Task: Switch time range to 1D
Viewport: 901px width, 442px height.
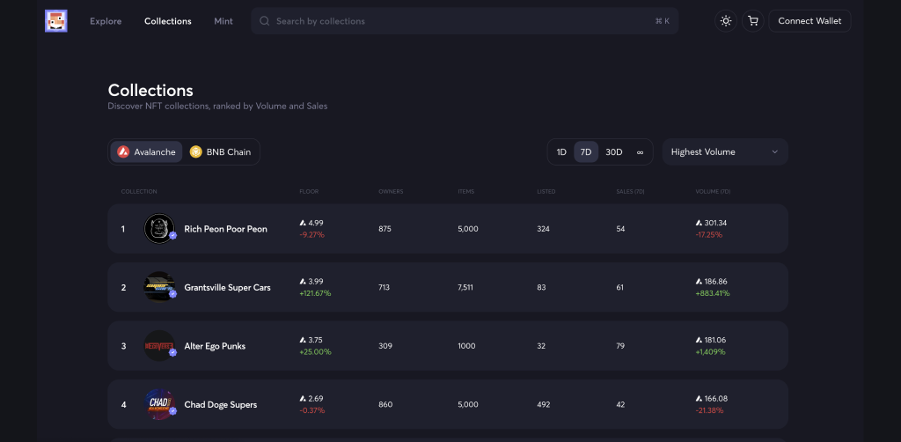Action: [561, 152]
